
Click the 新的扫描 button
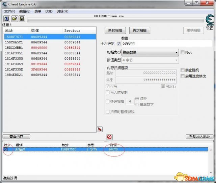click(x=115, y=31)
